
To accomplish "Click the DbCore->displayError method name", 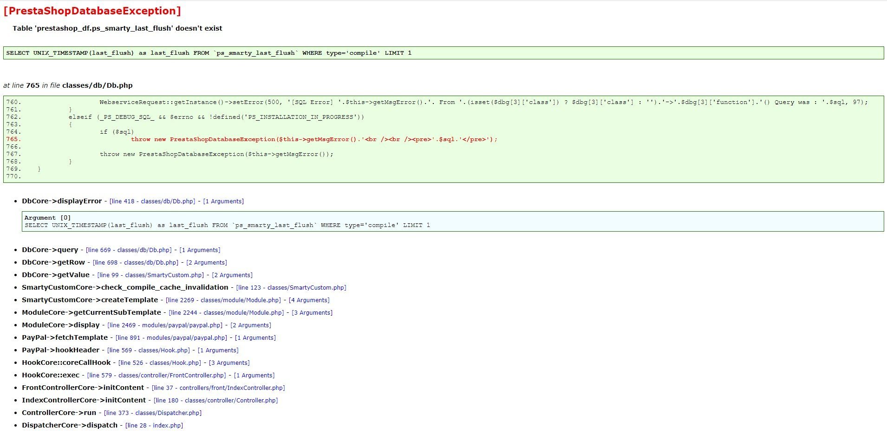I will 62,201.
